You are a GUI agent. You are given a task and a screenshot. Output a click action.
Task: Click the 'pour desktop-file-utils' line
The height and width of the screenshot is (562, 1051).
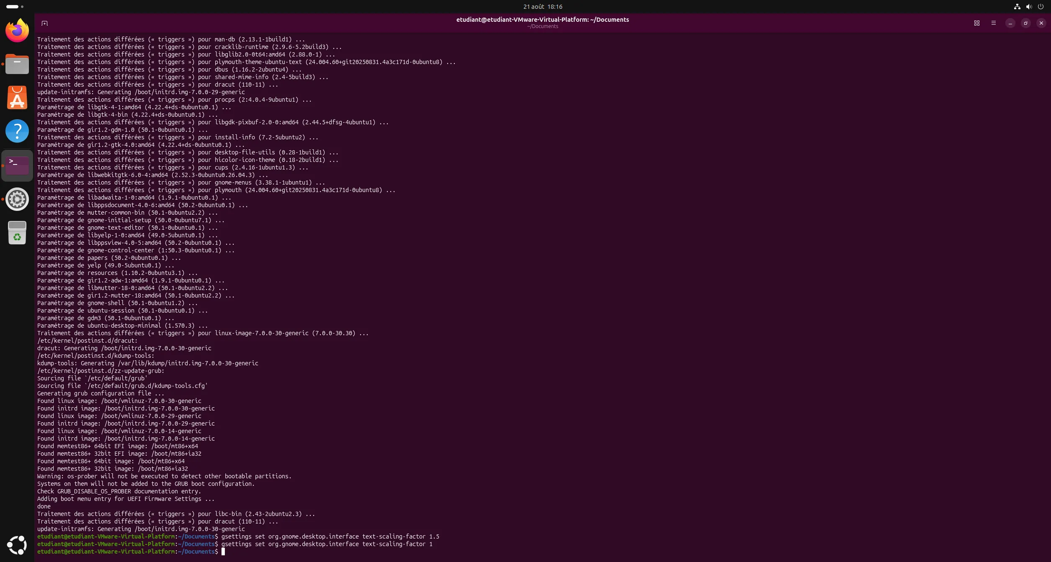coord(188,152)
